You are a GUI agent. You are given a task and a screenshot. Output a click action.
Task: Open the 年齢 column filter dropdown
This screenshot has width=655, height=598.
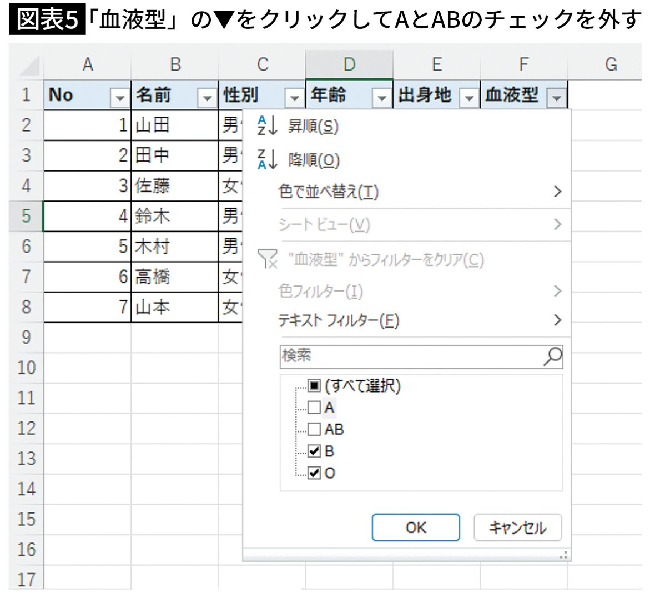pos(381,99)
